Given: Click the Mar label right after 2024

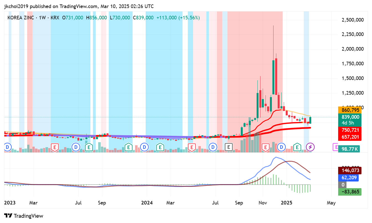Looking at the screenshot, I should 170,203.
